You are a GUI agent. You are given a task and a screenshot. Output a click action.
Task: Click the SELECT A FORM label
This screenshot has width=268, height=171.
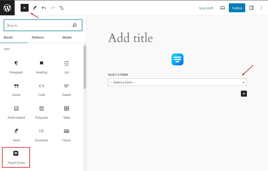[118, 75]
